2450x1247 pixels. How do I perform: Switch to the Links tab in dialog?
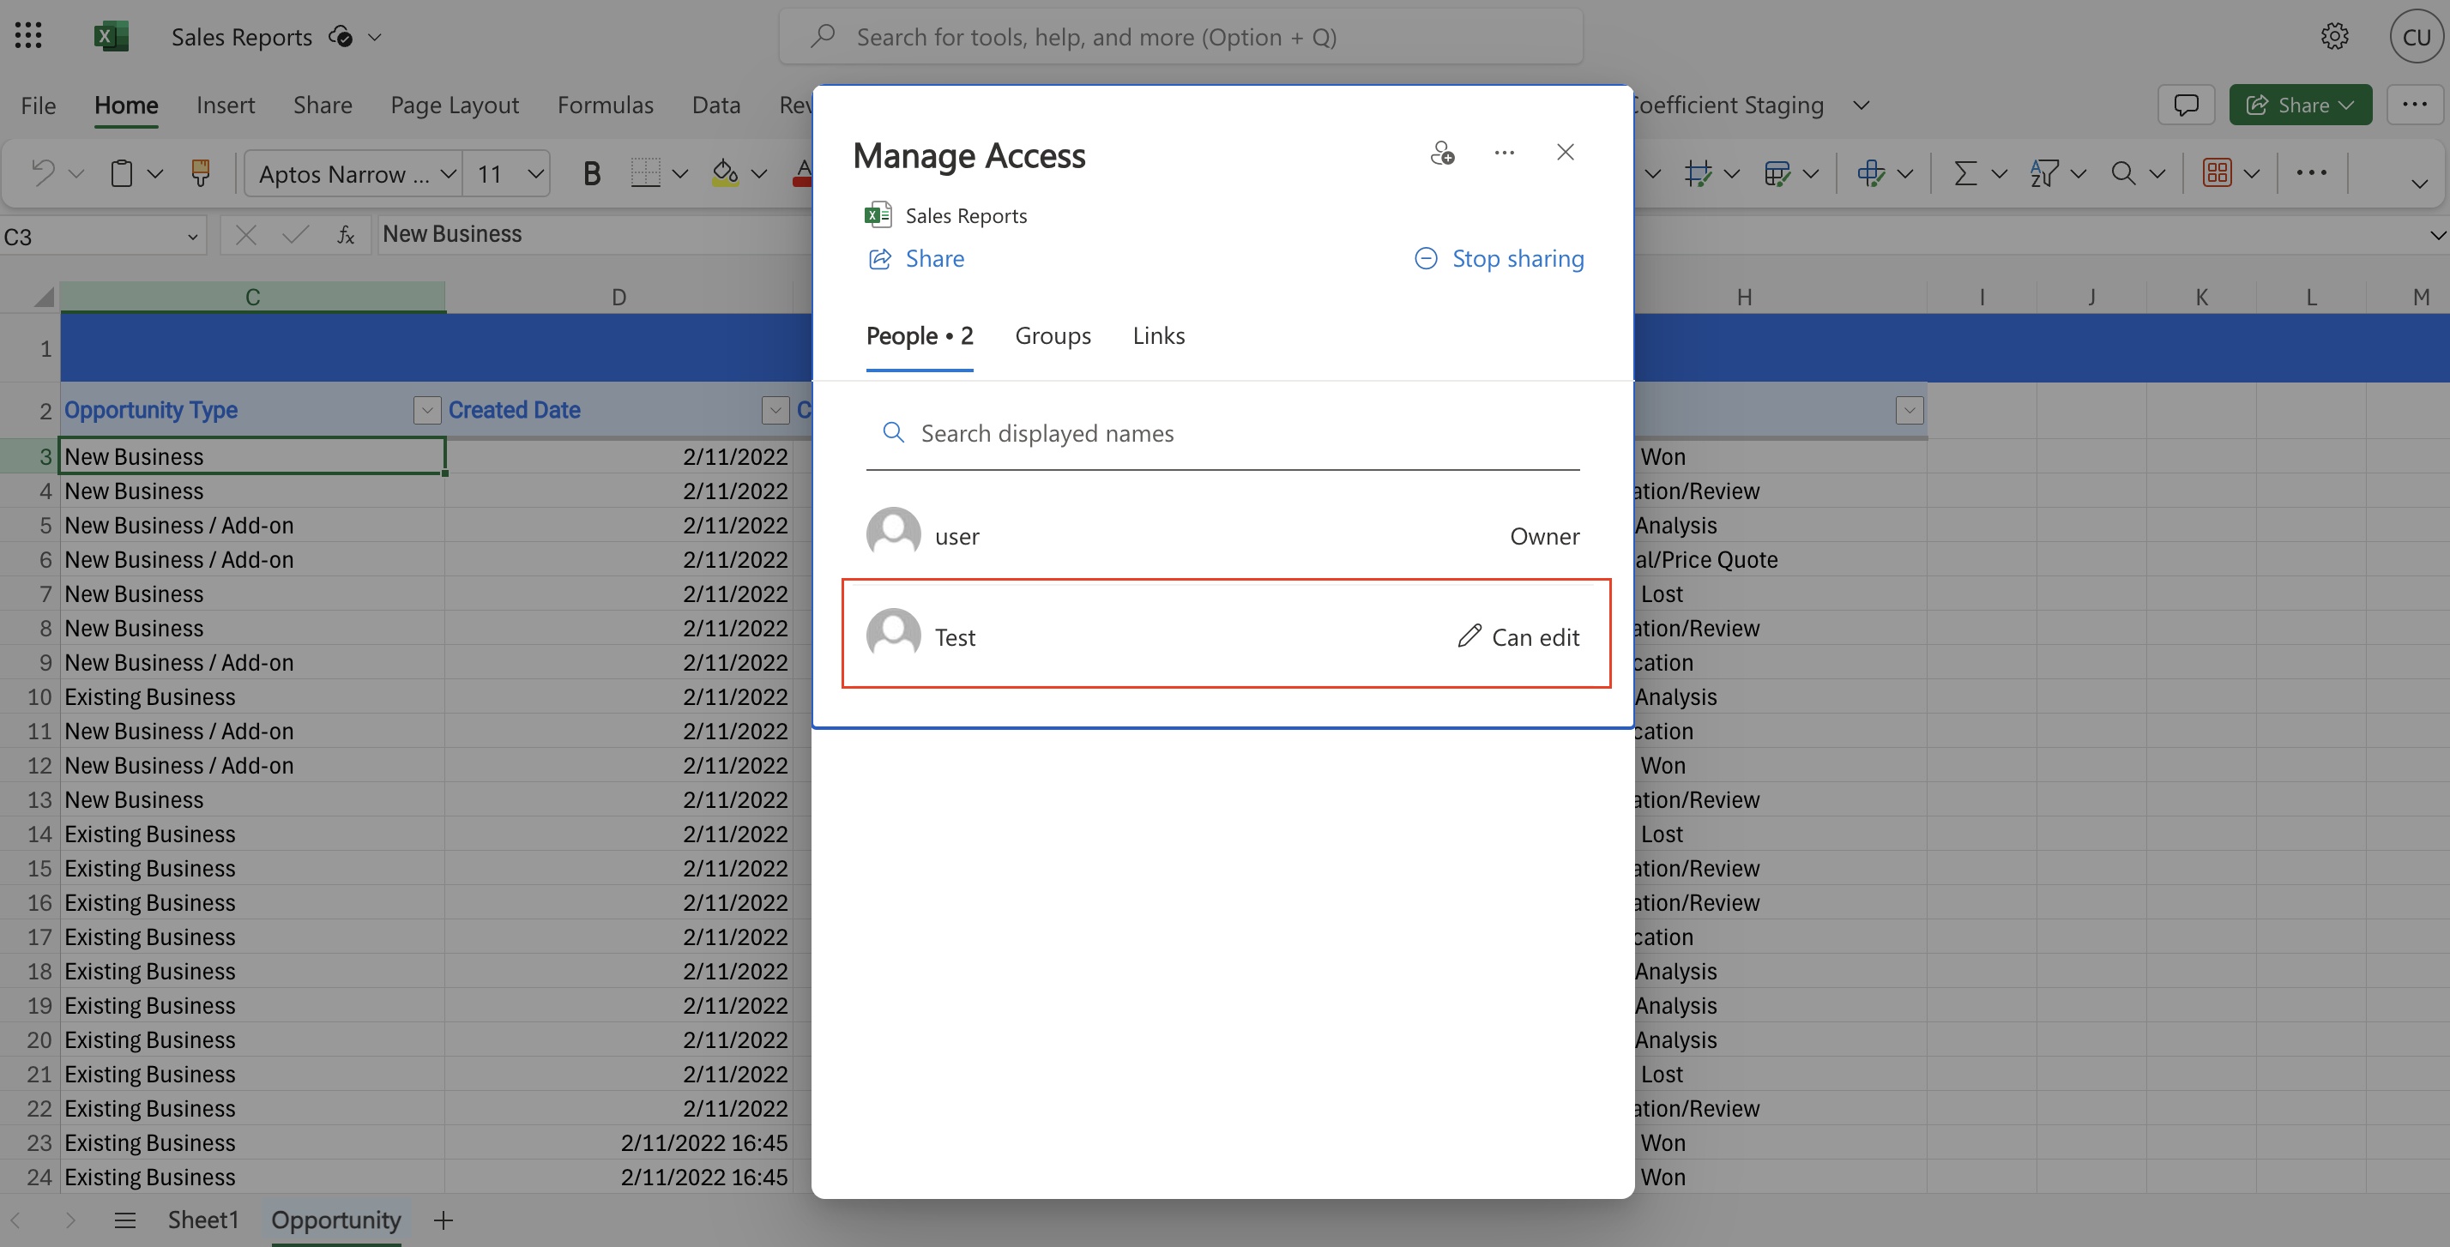[1158, 336]
